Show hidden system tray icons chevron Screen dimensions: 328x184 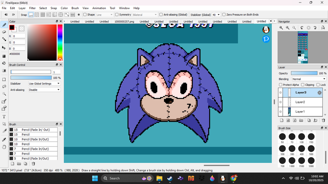pyautogui.click(x=283, y=178)
